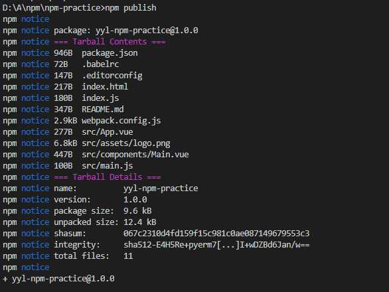
Task: Click the unpacked size value 12.4 kB
Action: coord(140,222)
